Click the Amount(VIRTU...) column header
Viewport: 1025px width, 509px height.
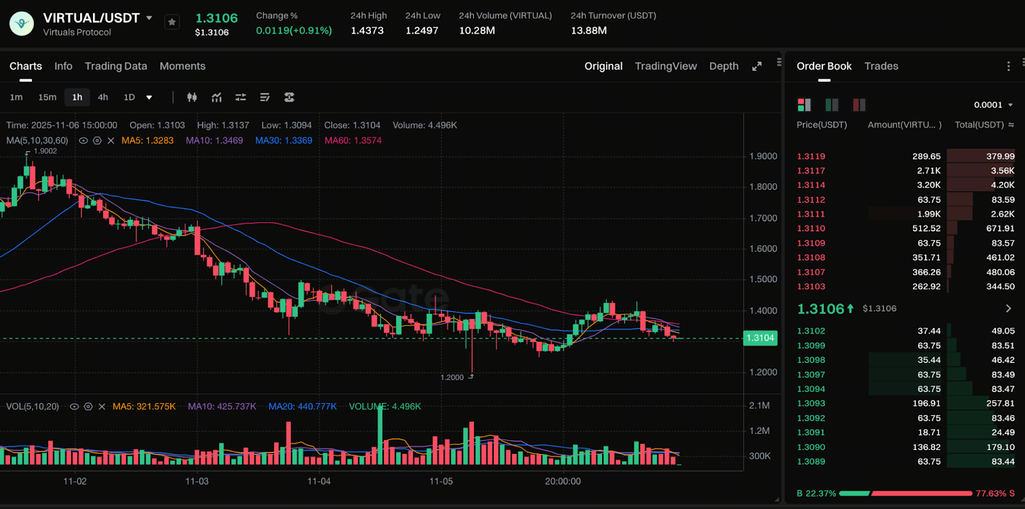point(905,125)
